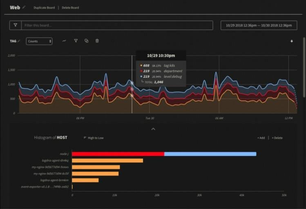Click the down arrow icon at graph's right
306x209 pixels.
(x=292, y=41)
